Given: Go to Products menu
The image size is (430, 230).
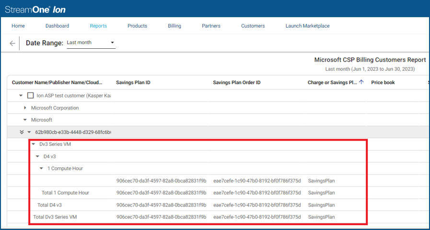Looking at the screenshot, I should point(137,26).
